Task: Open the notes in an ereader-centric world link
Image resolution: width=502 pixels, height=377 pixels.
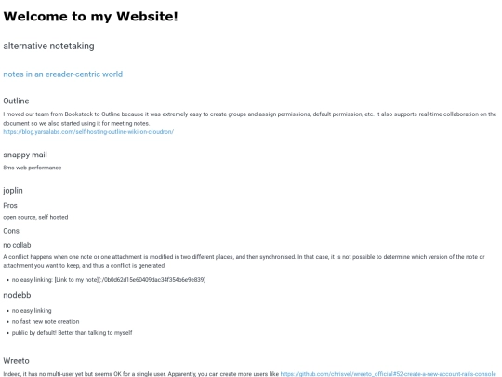Action: tap(63, 74)
